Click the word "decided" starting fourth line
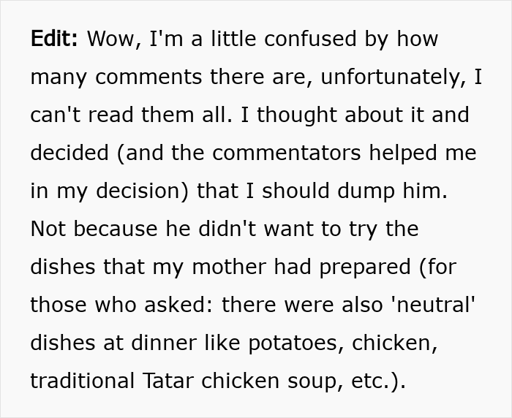 [x=65, y=153]
